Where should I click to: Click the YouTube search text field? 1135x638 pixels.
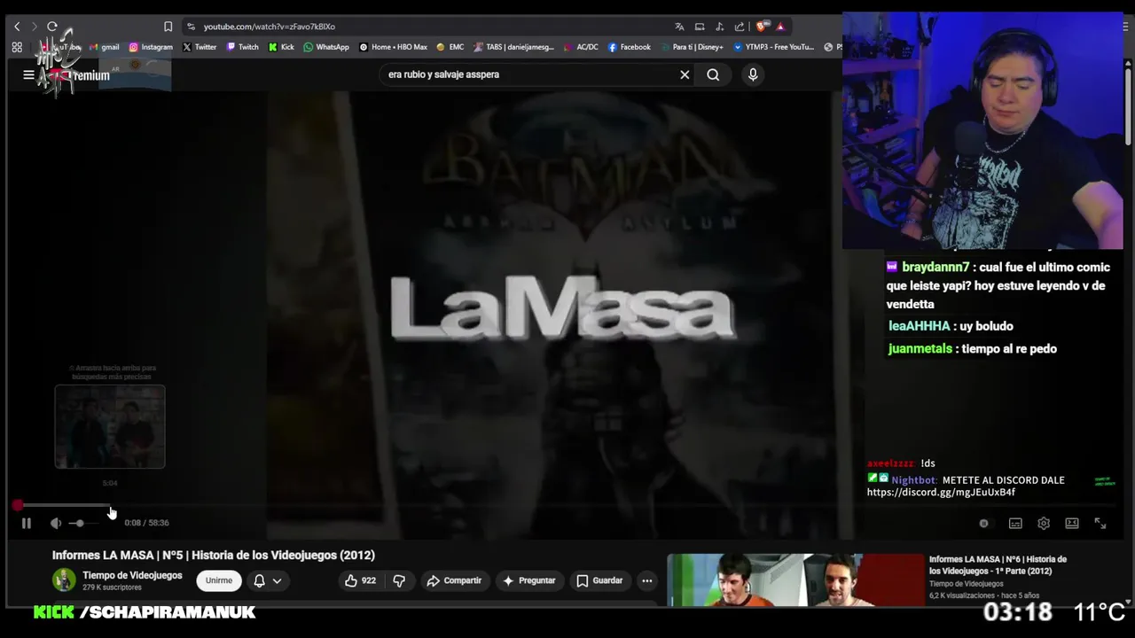(528, 74)
